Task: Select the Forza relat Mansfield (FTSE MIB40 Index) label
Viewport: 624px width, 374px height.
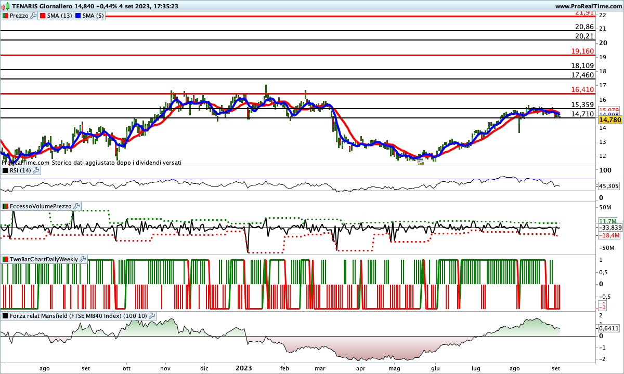Action: pos(79,315)
